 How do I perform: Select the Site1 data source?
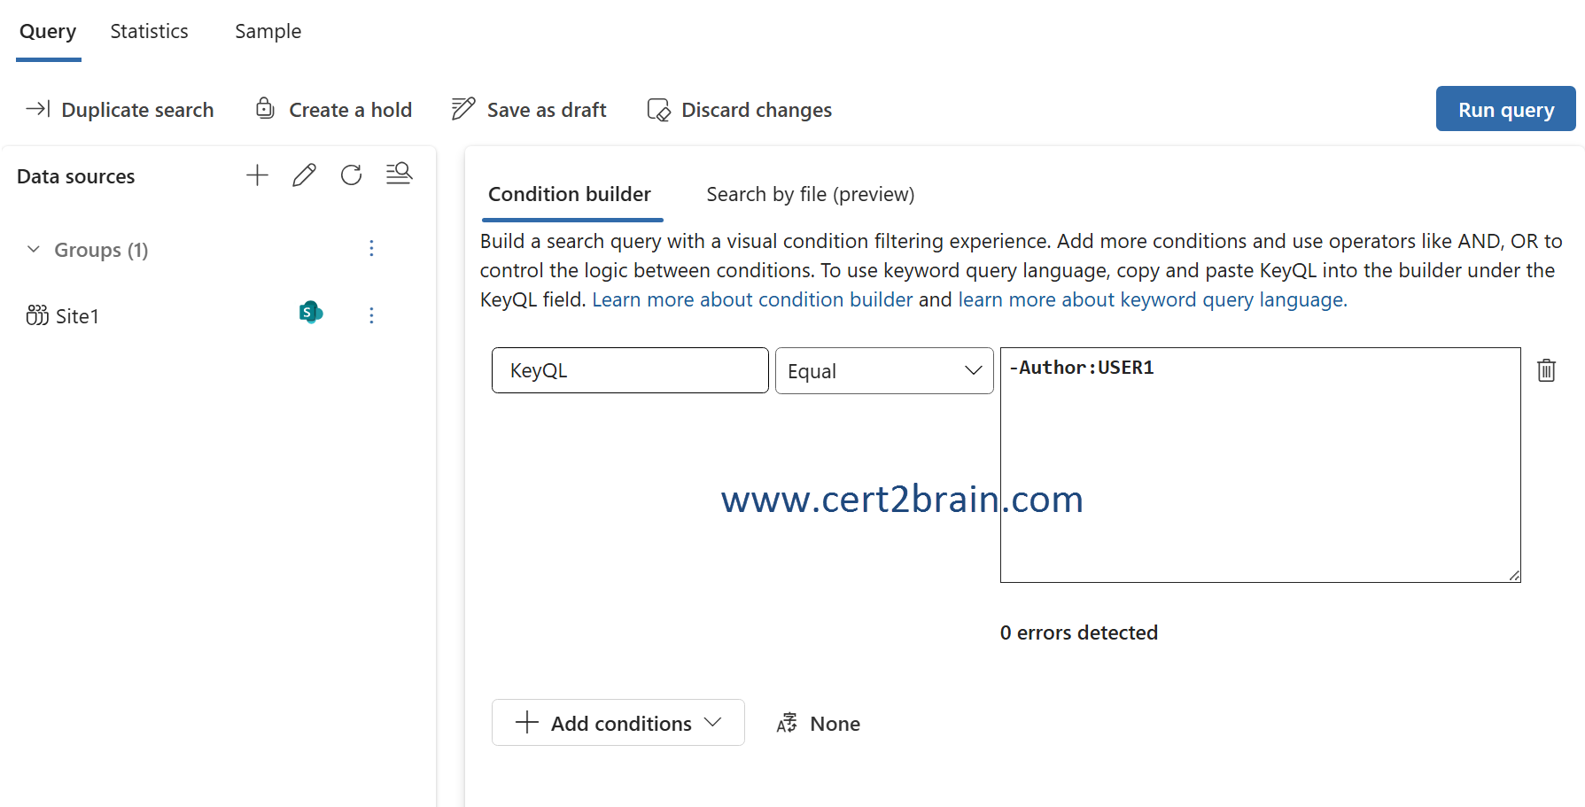(76, 316)
